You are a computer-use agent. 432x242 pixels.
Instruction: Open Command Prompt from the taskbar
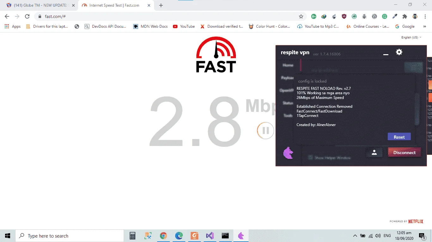[225, 236]
